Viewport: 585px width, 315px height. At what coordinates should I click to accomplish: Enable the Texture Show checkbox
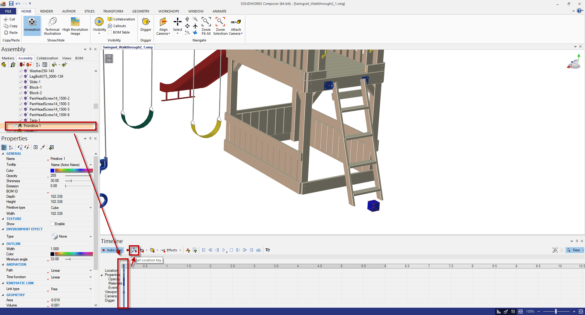[x=52, y=224]
